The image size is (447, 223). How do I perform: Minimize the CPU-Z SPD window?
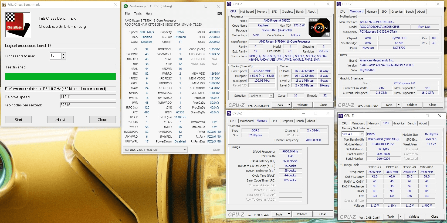click(x=415, y=116)
